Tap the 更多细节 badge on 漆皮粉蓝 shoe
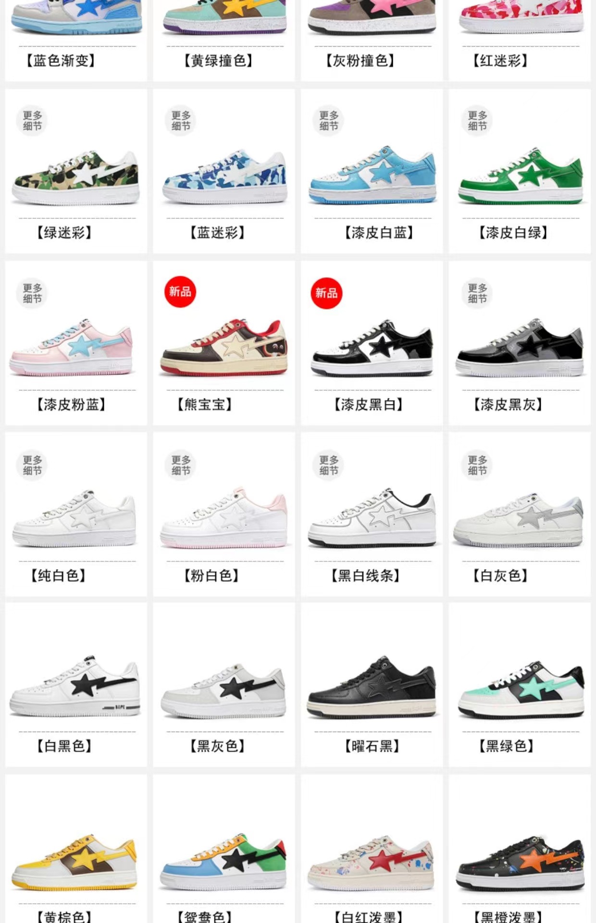 pos(32,293)
